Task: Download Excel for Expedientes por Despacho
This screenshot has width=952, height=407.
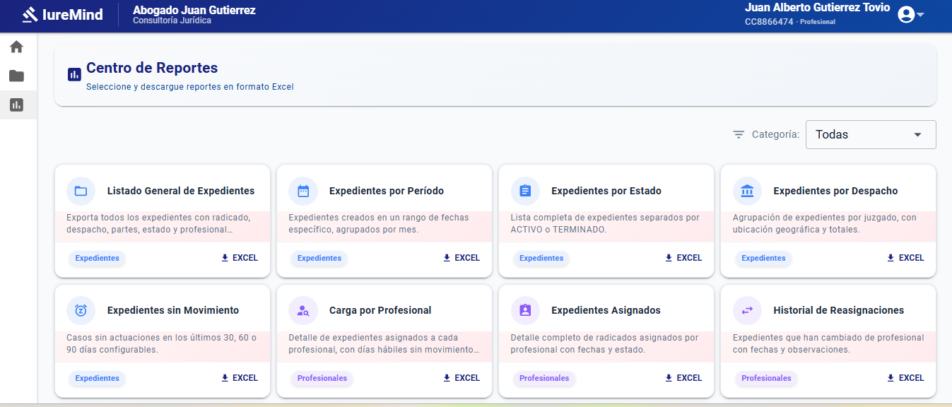Action: (x=905, y=258)
